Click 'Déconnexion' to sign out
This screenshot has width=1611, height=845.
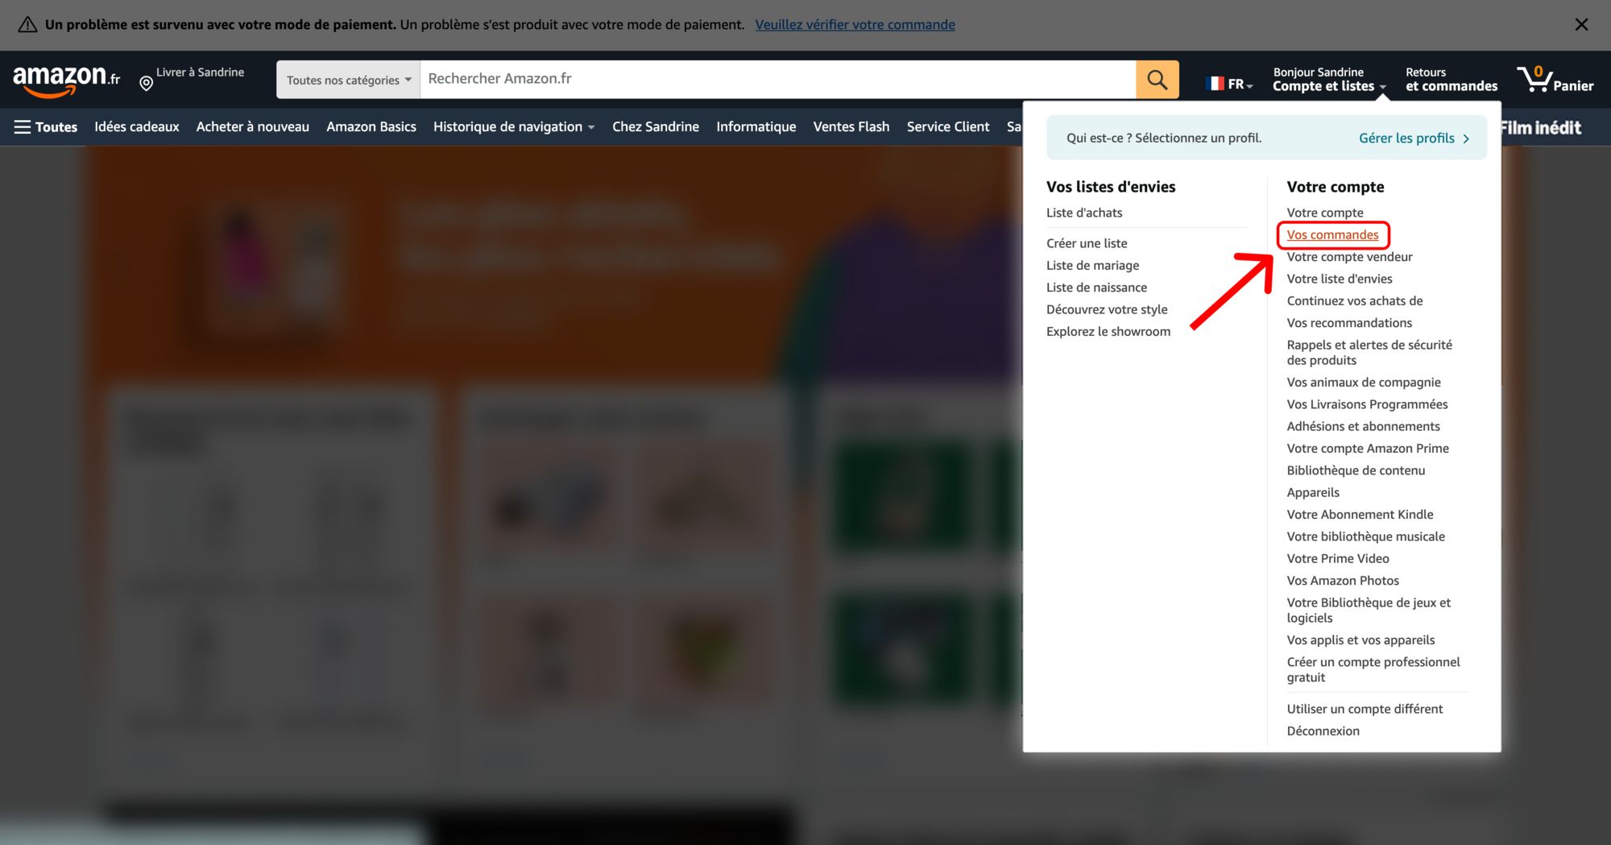point(1323,731)
